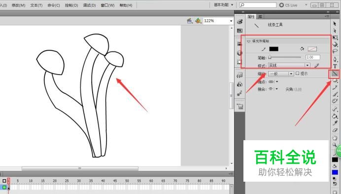Screen dimensions: 341x194
Task: Open the 命令(C) menu
Action: click(54, 5)
